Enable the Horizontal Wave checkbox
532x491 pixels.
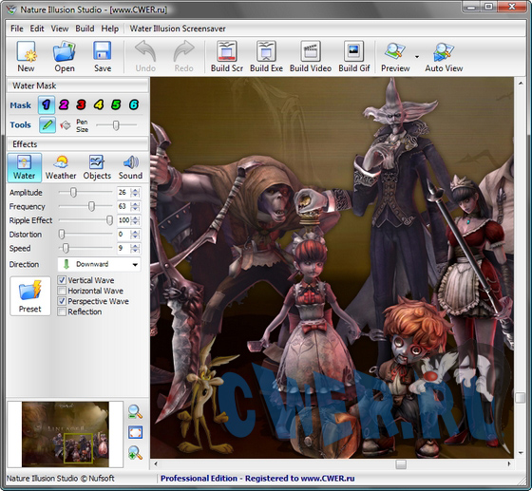(62, 291)
